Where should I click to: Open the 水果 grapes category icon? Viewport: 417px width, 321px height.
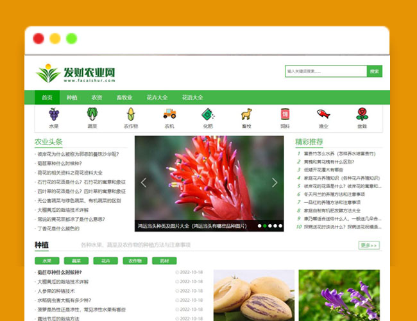point(54,114)
